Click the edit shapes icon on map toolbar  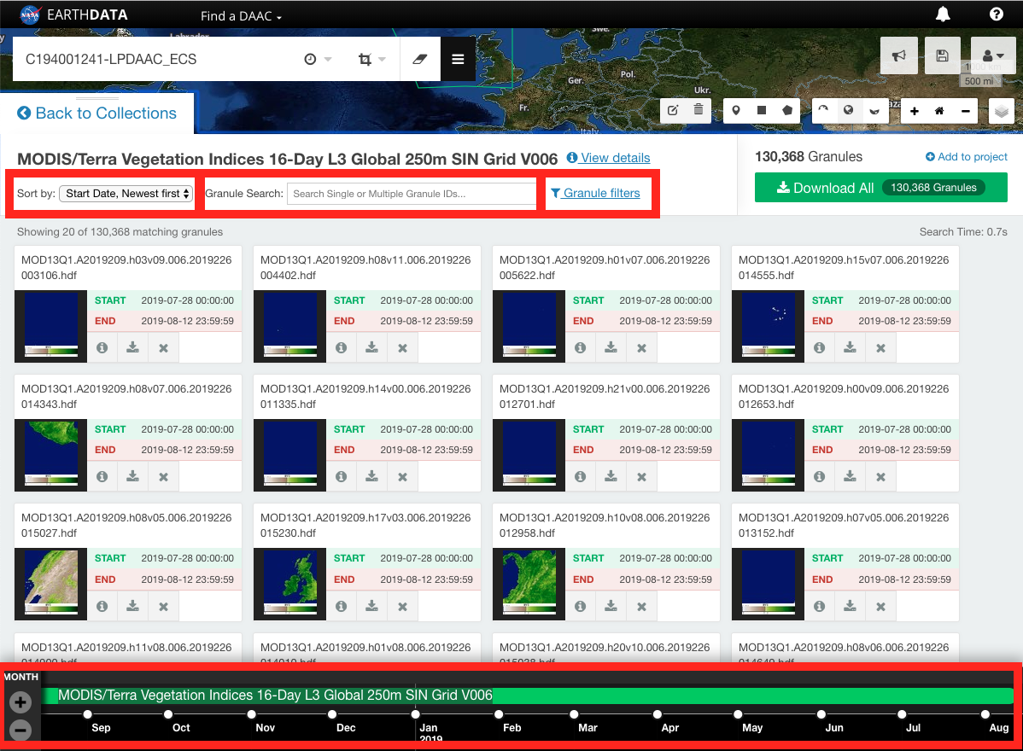tap(673, 110)
